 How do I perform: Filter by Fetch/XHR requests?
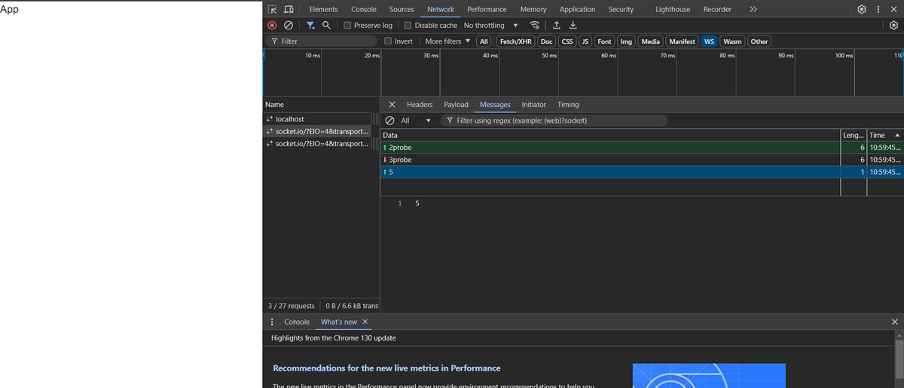(515, 41)
